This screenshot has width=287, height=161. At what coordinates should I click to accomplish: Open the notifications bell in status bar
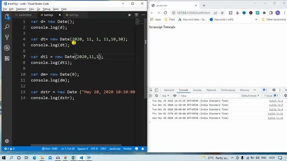click(x=143, y=149)
